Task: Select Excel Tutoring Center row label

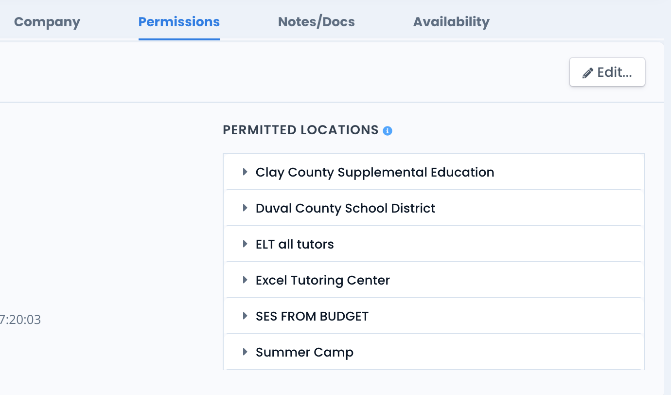Action: [323, 280]
